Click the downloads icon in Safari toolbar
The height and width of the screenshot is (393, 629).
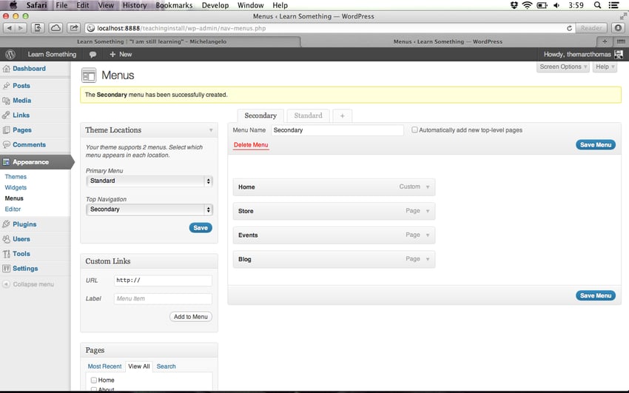coord(618,28)
